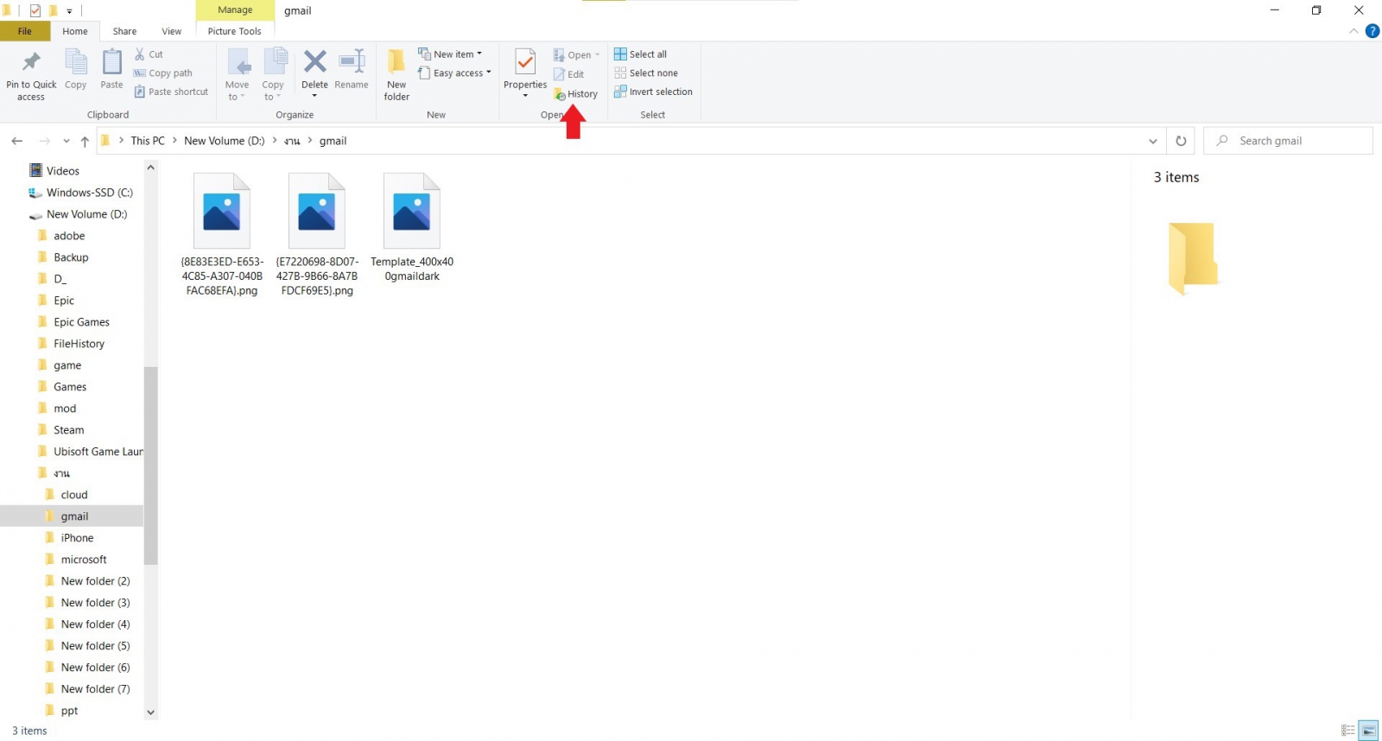Select the Template_400x400gmaildark file

coord(412,228)
